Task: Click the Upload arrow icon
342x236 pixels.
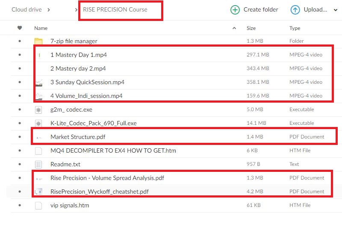Action: click(x=295, y=10)
